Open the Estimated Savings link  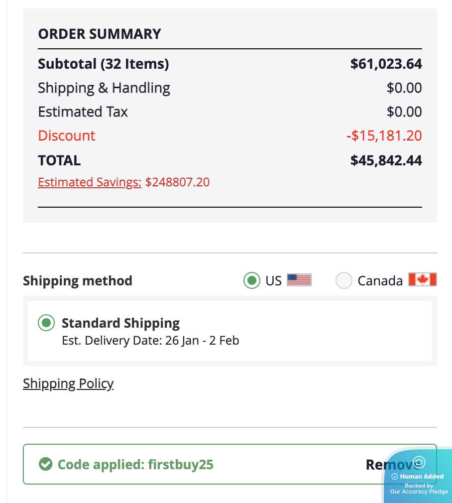(x=90, y=182)
